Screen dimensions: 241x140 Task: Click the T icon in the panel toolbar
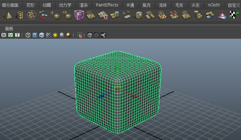(17, 35)
